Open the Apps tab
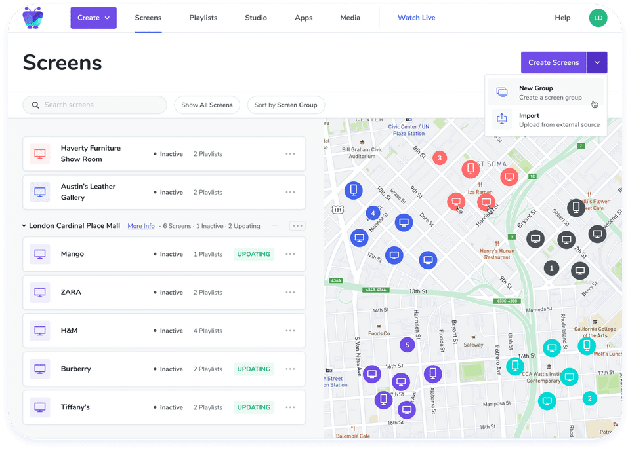Image resolution: width=630 pixels, height=450 pixels. (x=304, y=18)
